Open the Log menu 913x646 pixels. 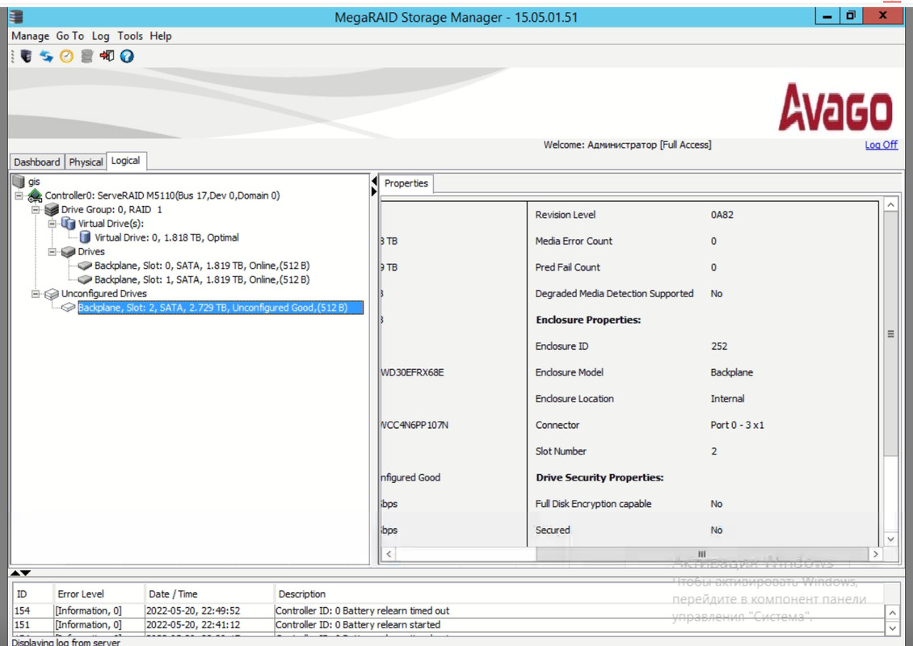click(x=101, y=36)
